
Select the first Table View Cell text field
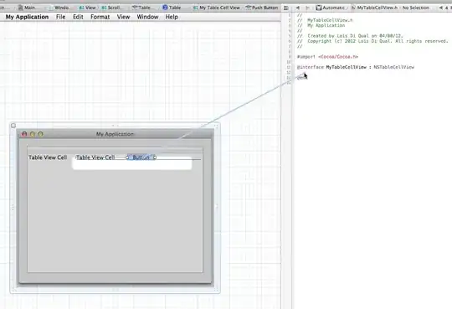48,157
